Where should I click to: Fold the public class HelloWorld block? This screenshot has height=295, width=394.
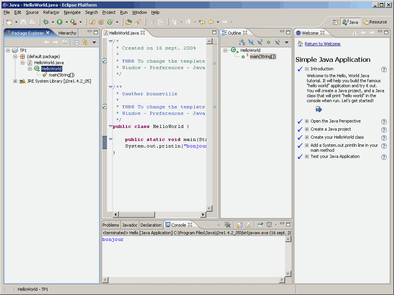[110, 126]
